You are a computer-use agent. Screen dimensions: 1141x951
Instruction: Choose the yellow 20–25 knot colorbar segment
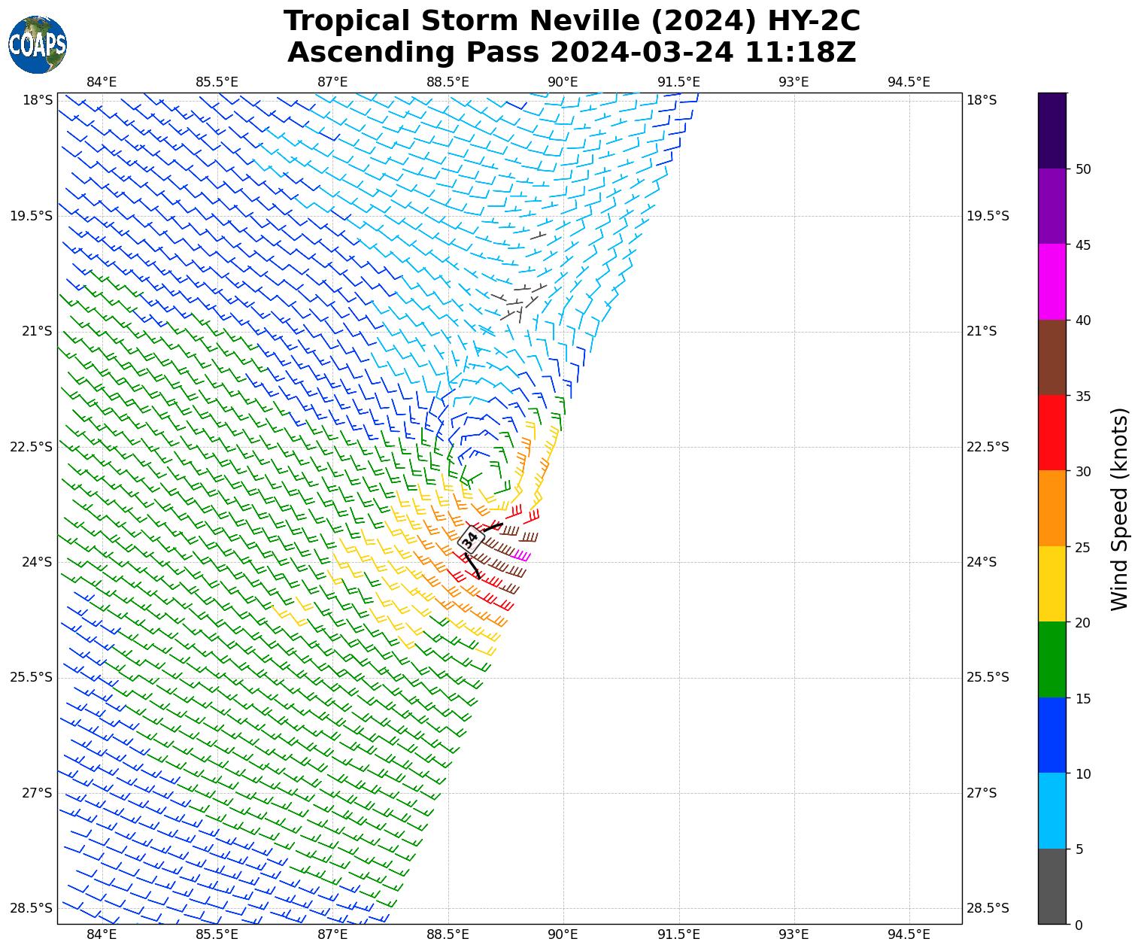point(1051,584)
